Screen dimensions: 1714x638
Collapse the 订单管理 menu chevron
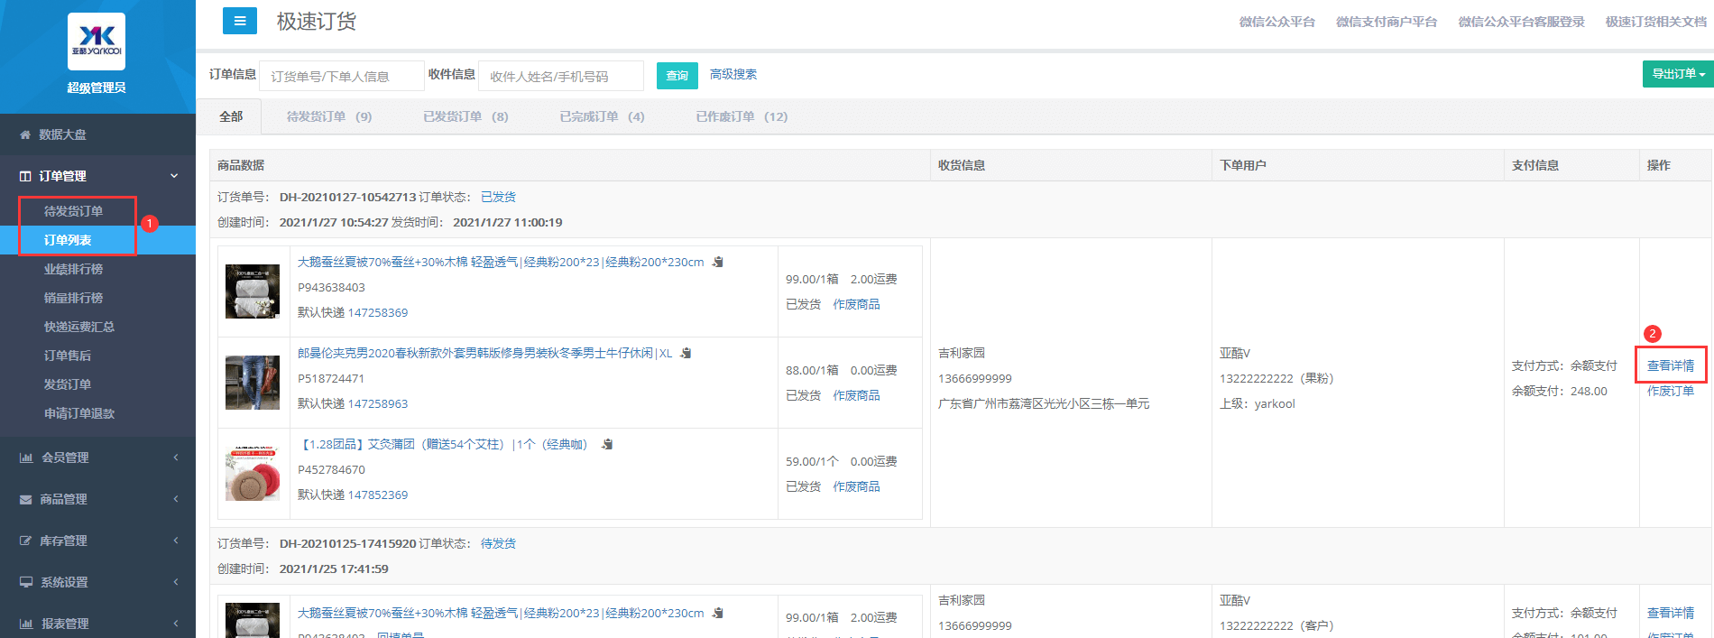pos(174,176)
